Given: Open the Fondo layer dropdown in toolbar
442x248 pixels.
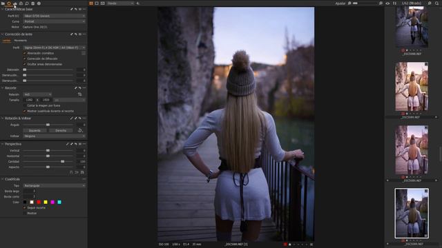Looking at the screenshot, I should coord(121,3).
